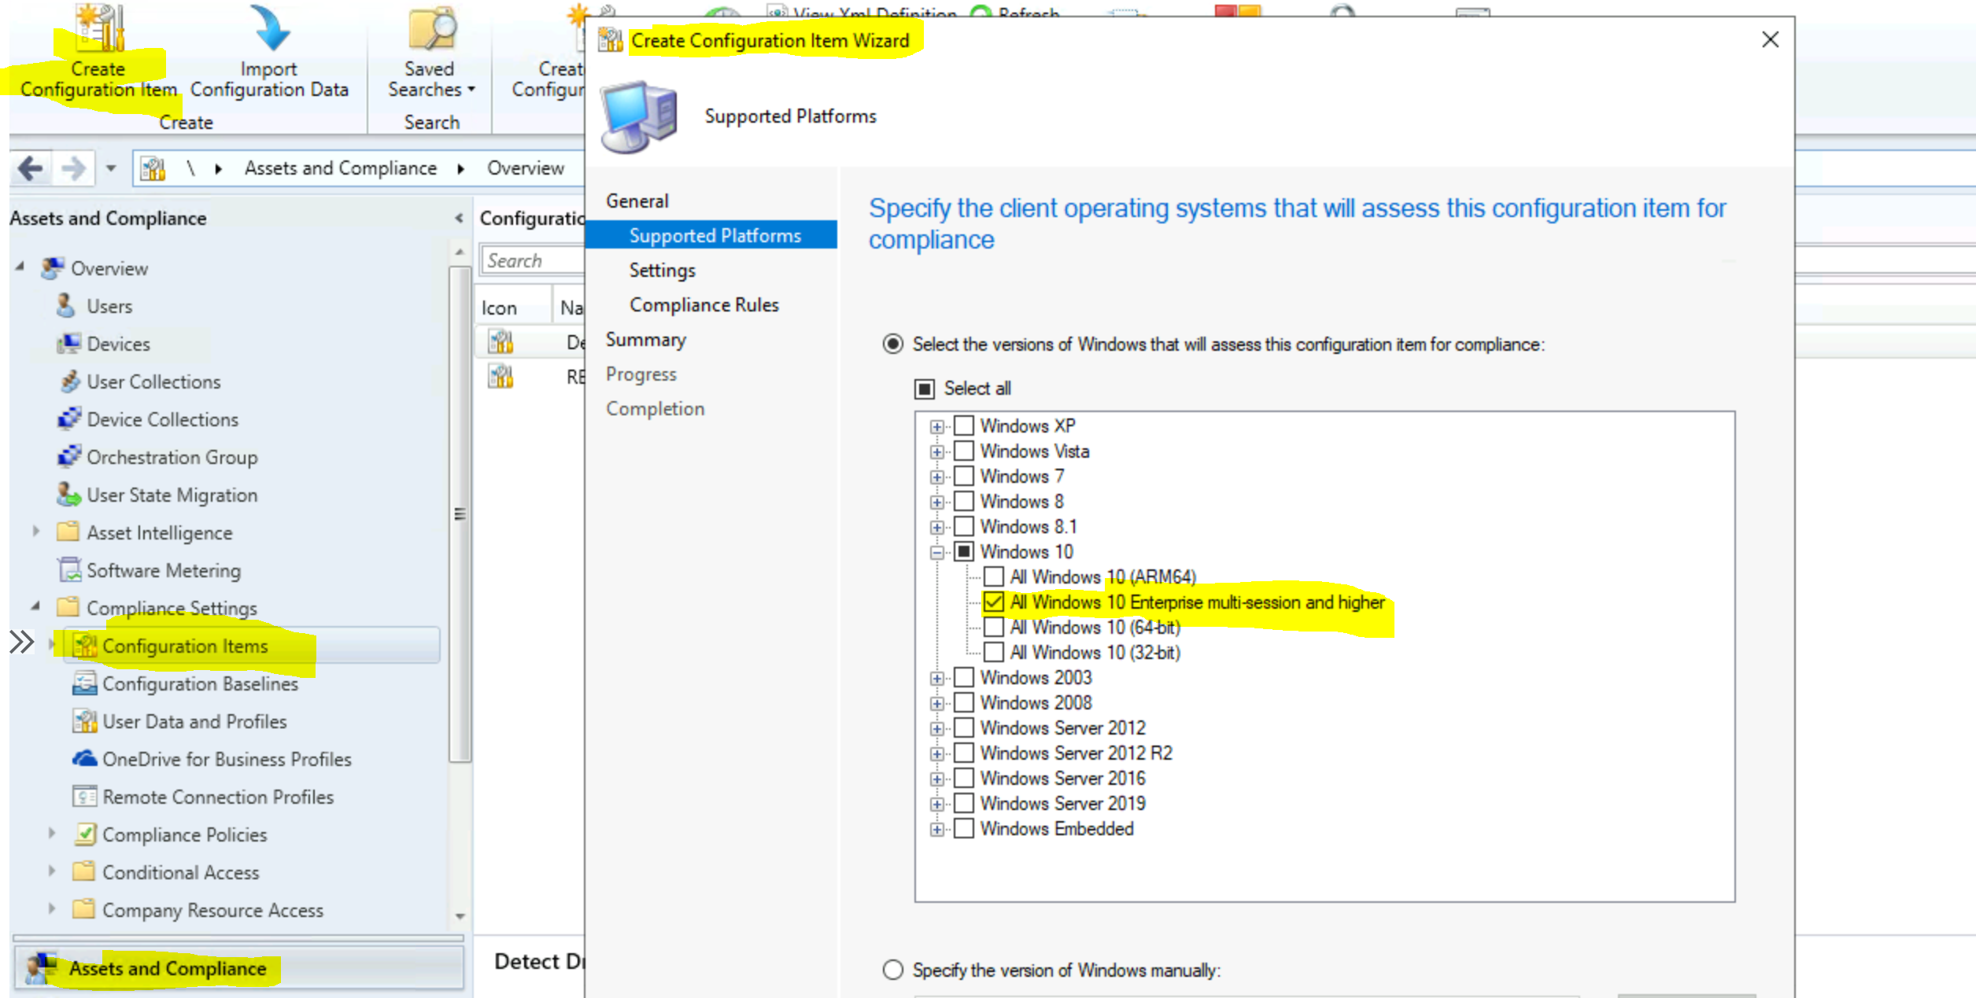Select Specify the version of Windows manually
Image resolution: width=1976 pixels, height=998 pixels.
[892, 969]
